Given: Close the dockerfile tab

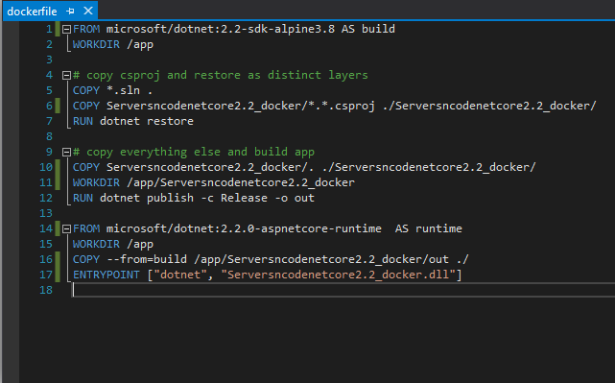Looking at the screenshot, I should point(88,11).
